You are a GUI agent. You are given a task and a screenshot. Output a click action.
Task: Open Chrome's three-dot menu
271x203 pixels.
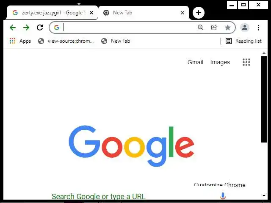(x=258, y=27)
